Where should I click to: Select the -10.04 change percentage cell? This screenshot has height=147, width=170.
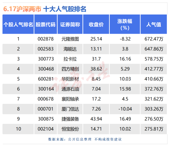(x=125, y=109)
